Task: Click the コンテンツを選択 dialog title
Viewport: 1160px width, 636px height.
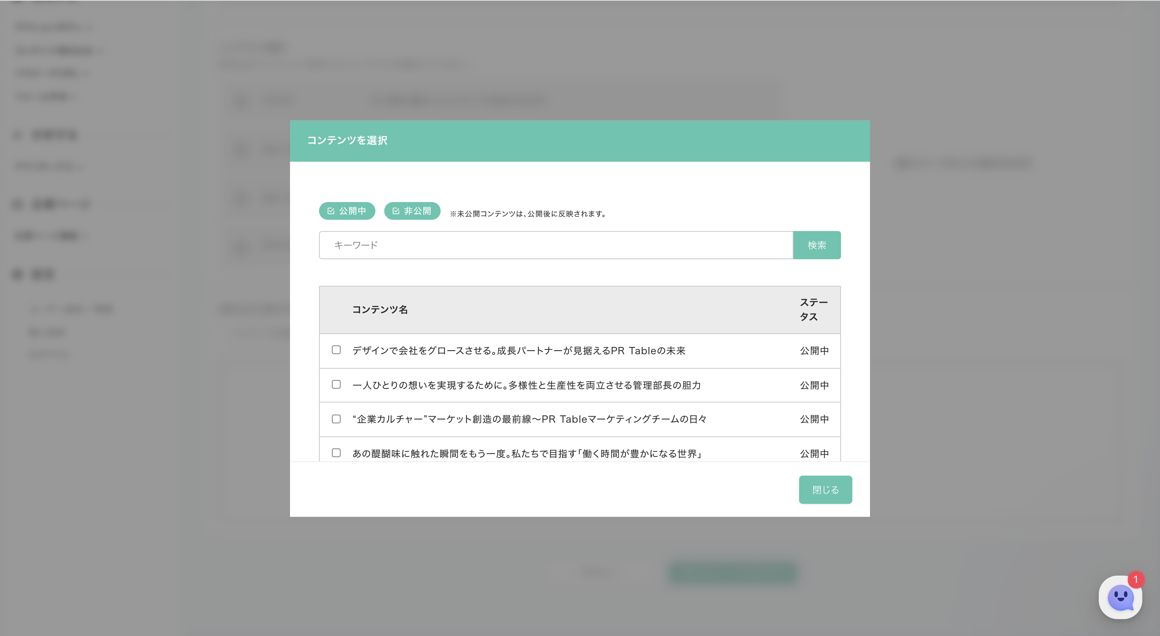Action: click(347, 140)
